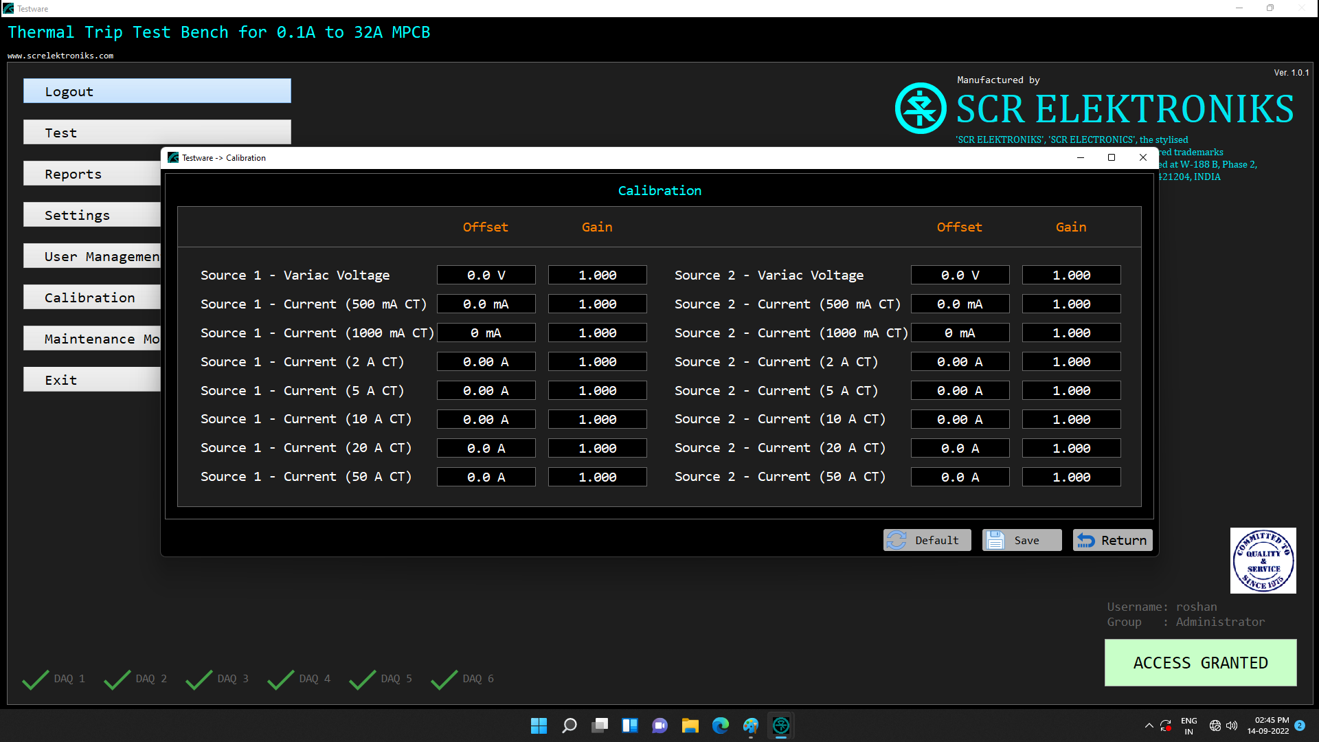
Task: Click the SCR Elektroniks circular logo
Action: tap(921, 109)
